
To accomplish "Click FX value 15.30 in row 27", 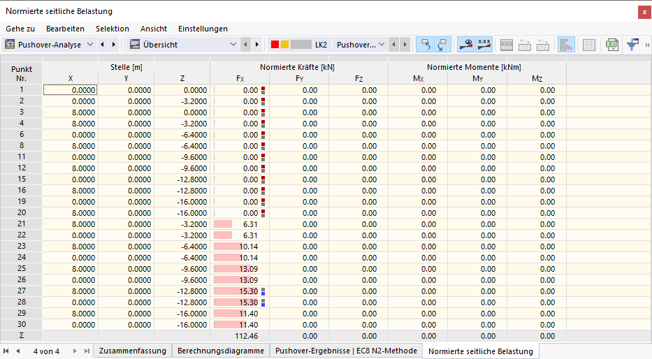I will [248, 291].
